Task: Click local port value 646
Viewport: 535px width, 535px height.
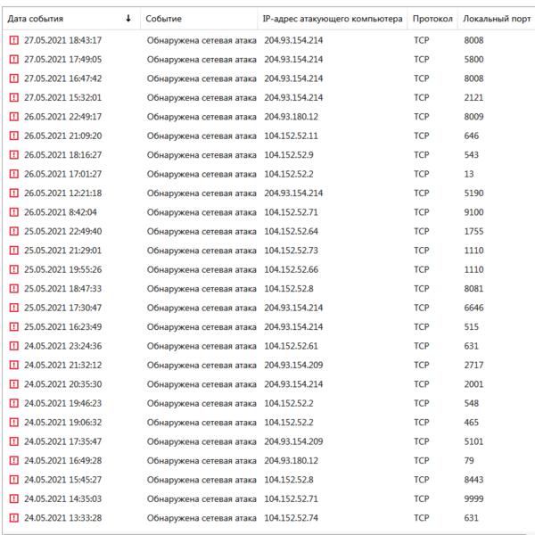Action: (x=471, y=136)
